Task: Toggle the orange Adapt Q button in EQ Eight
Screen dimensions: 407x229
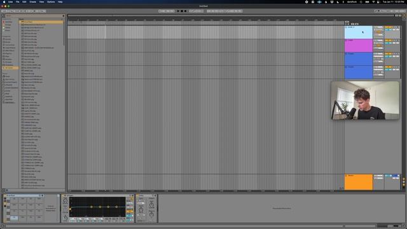Action: (x=130, y=212)
